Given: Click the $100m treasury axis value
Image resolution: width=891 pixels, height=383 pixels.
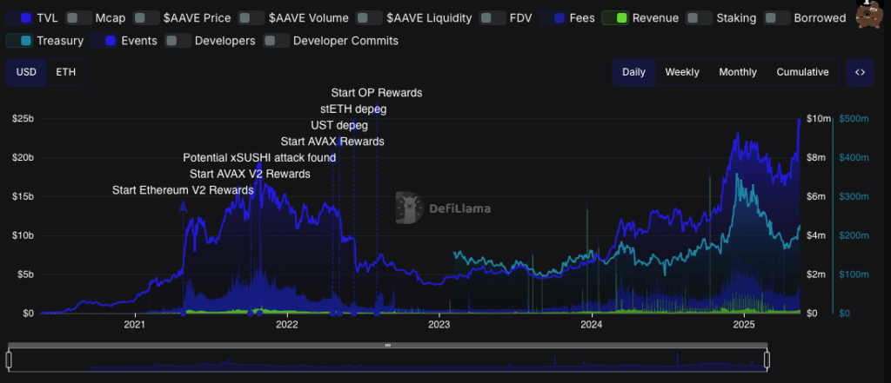Looking at the screenshot, I should (854, 274).
